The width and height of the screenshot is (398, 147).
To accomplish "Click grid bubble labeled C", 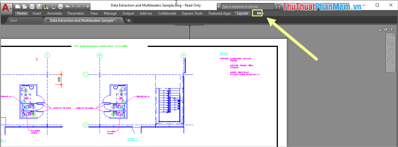I will coord(85,75).
